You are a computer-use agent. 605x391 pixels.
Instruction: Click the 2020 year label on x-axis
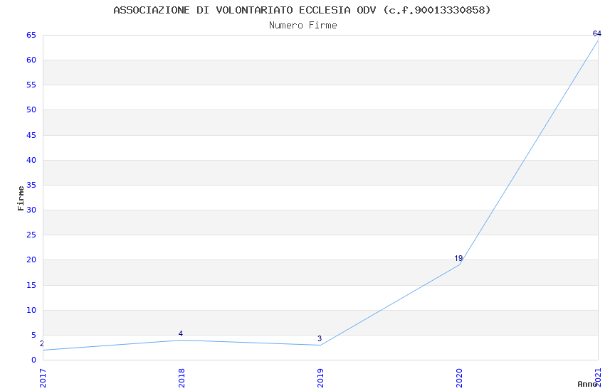click(459, 378)
